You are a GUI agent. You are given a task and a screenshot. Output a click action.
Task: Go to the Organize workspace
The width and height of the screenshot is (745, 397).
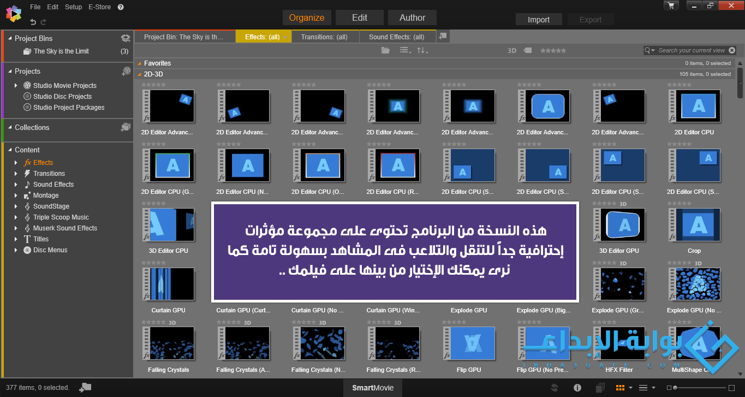307,17
